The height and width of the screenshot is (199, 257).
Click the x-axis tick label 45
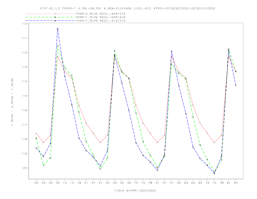143,183
